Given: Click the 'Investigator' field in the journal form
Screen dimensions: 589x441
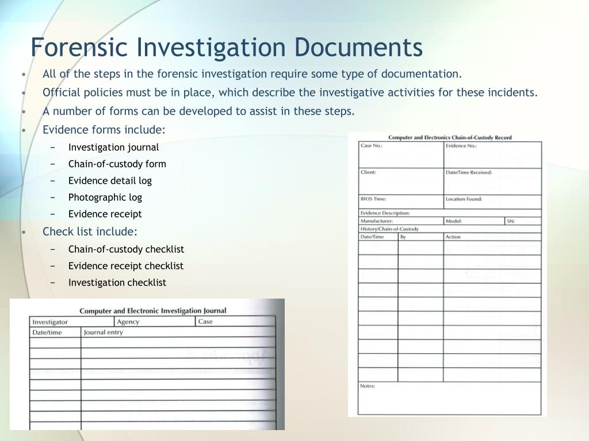Looking at the screenshot, I should pos(72,322).
